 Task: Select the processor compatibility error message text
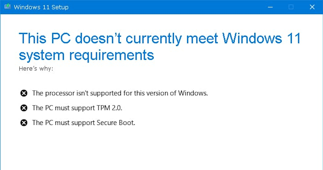coord(119,93)
